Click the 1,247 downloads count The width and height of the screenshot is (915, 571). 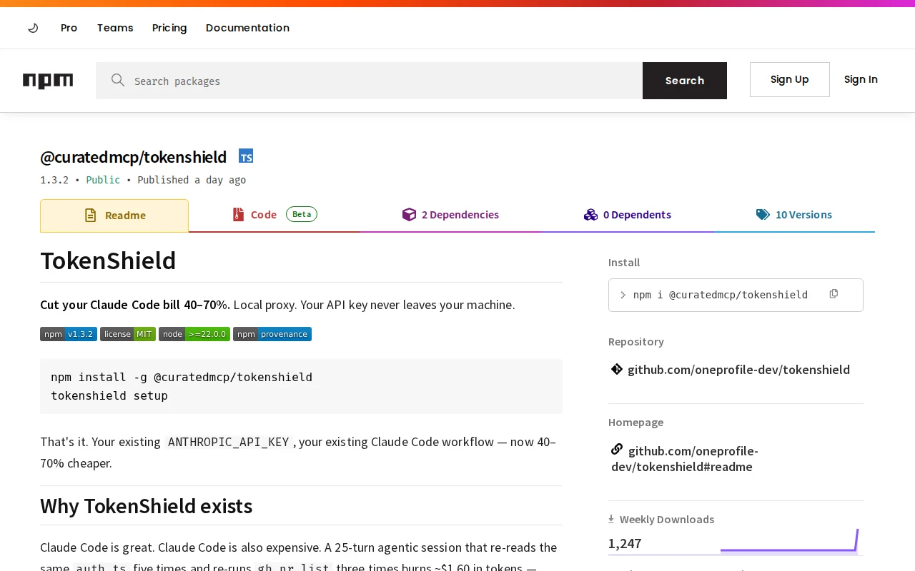(x=625, y=543)
